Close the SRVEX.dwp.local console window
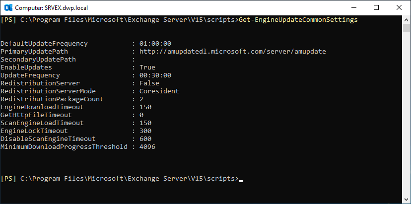This screenshot has width=411, height=204. [x=399, y=7]
